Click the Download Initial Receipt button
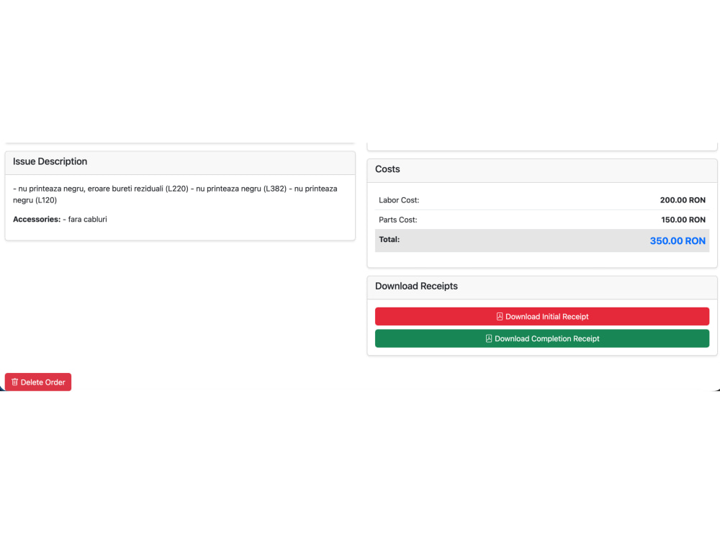 tap(542, 316)
